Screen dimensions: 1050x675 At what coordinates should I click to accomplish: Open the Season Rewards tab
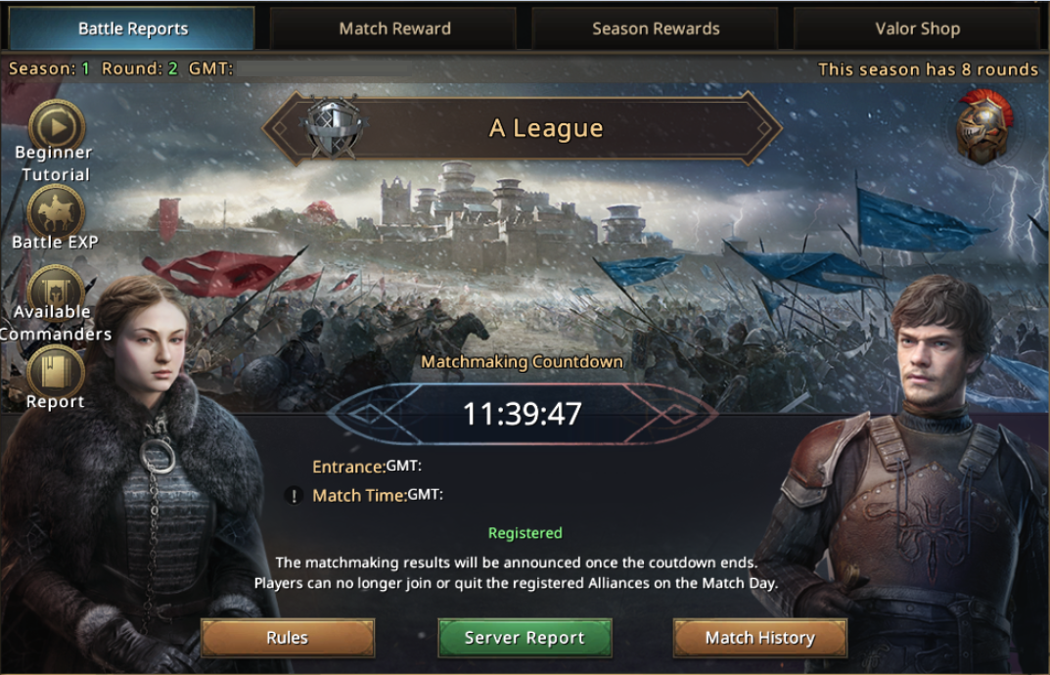[x=656, y=28]
